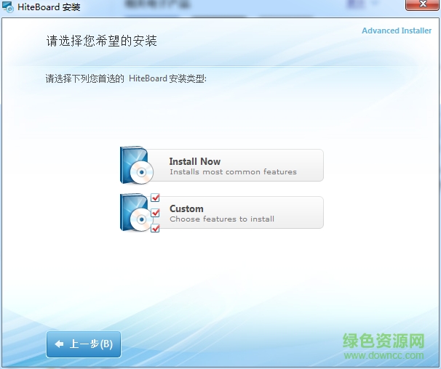Click the 请选择您希望的安装 heading
The width and height of the screenshot is (441, 369).
pyautogui.click(x=102, y=41)
